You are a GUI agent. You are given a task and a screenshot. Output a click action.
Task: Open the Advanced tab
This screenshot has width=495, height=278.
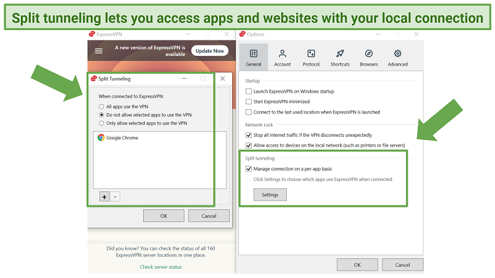pyautogui.click(x=397, y=58)
